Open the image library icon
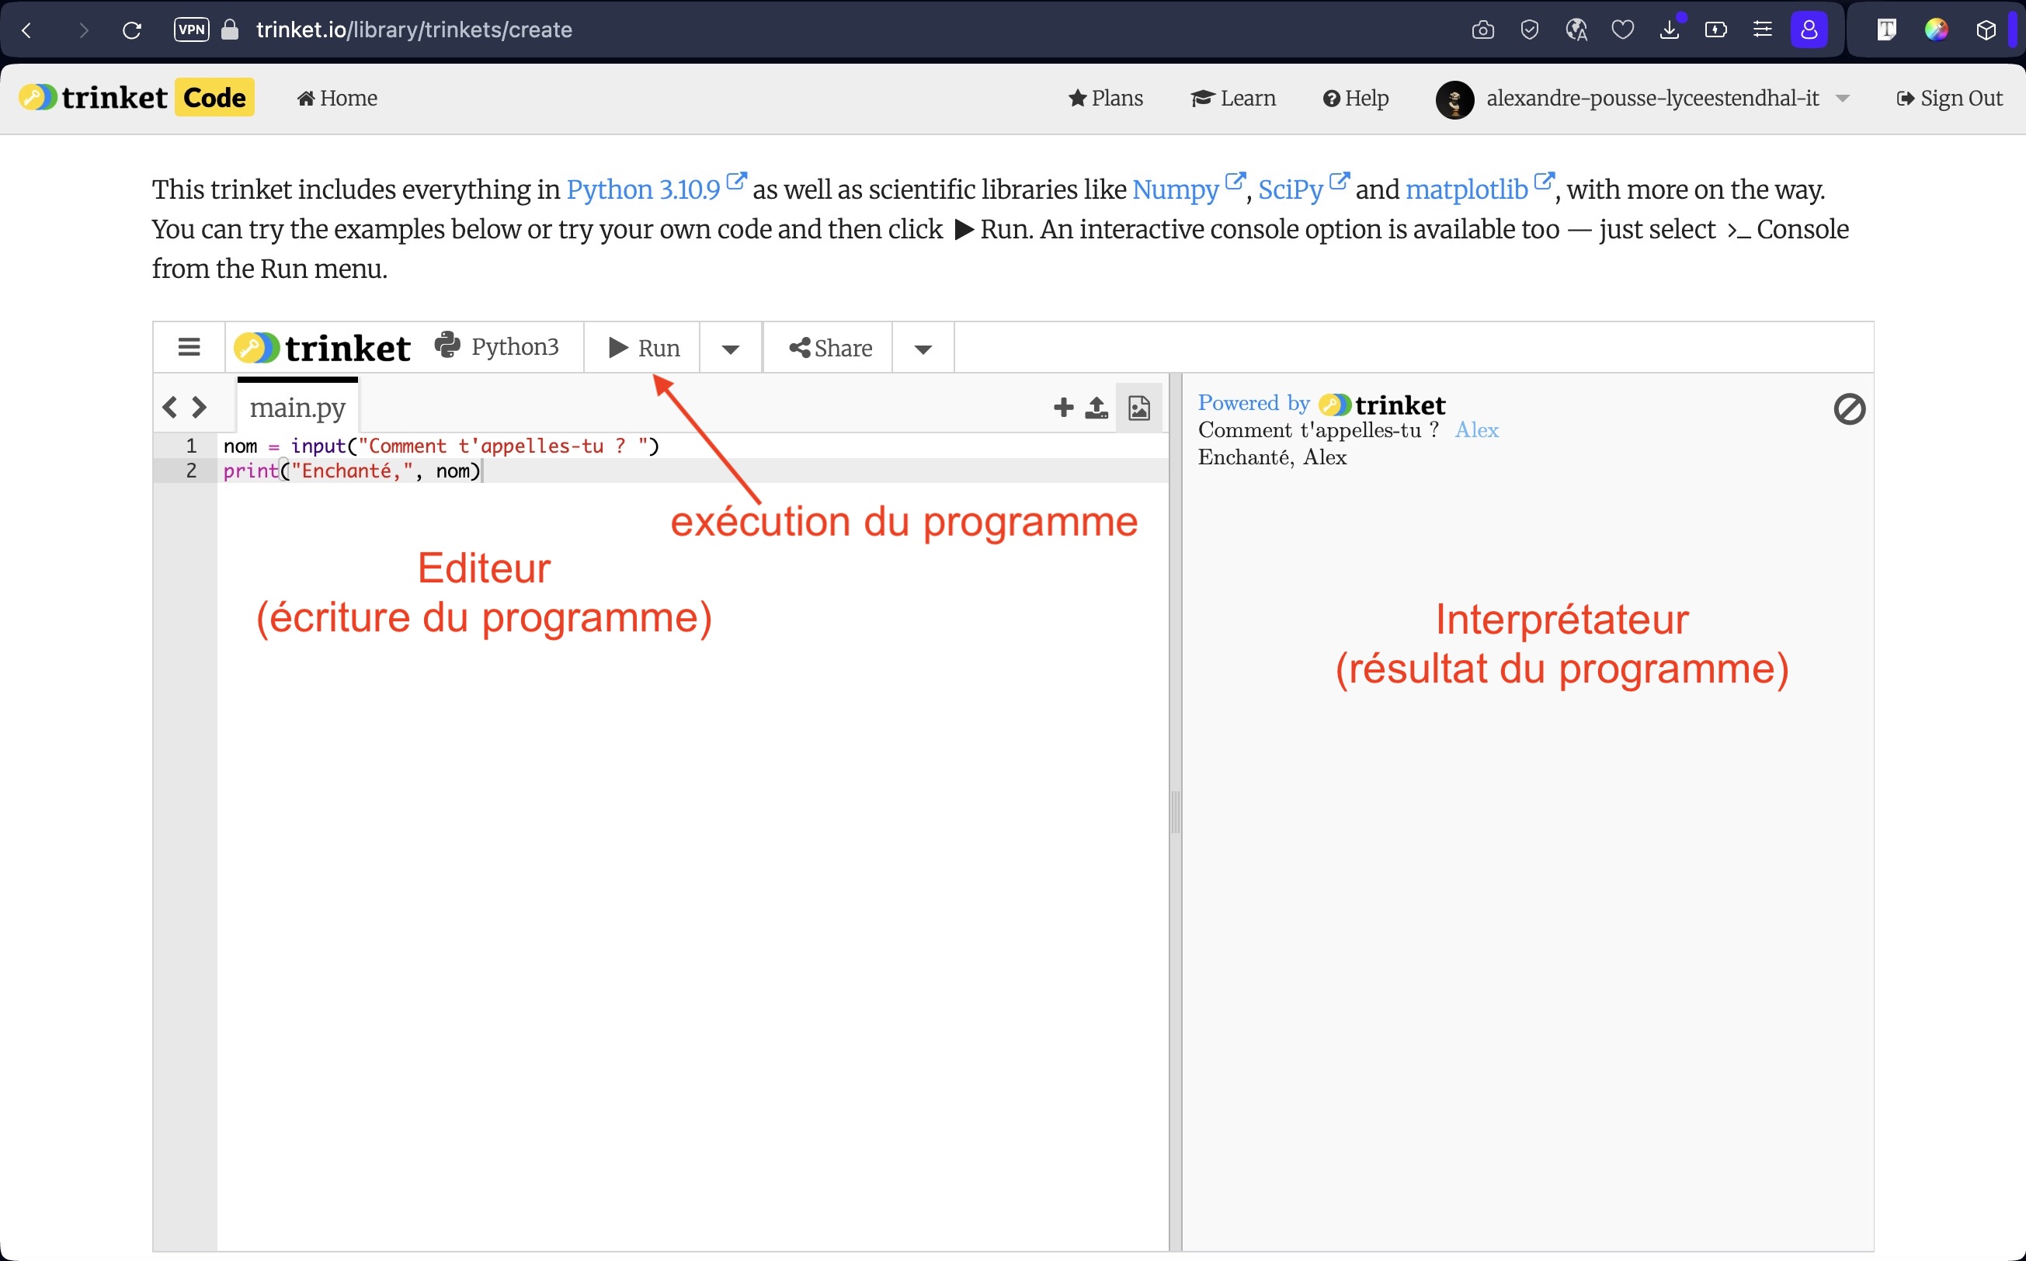Screen dimensions: 2026x1261 [x=1138, y=408]
